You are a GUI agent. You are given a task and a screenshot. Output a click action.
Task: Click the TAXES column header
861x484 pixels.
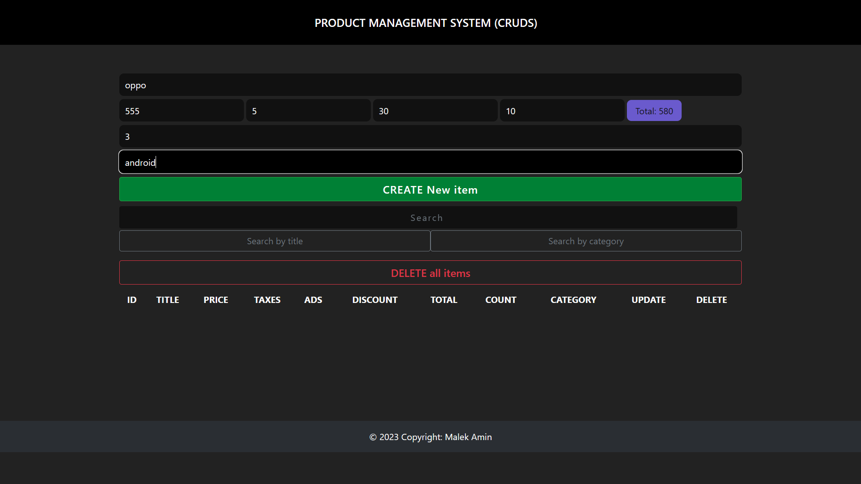pyautogui.click(x=267, y=300)
